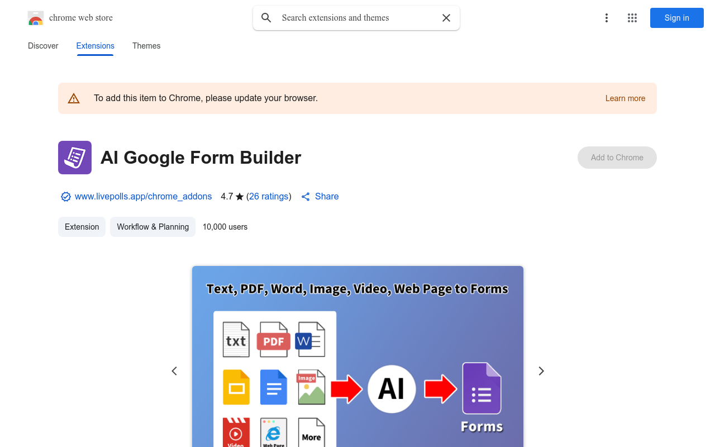Screen dimensions: 715x447
Task: Open www.livepolls.app/chrome_addons link
Action: 143,197
